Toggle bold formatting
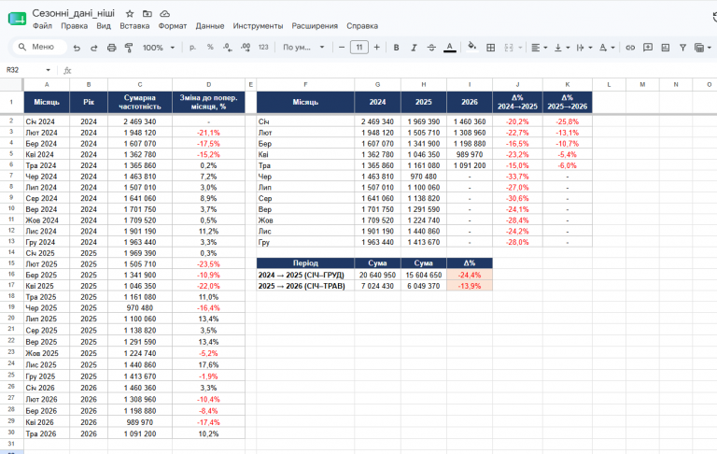Viewport: 717px width, 454px height. coord(396,48)
